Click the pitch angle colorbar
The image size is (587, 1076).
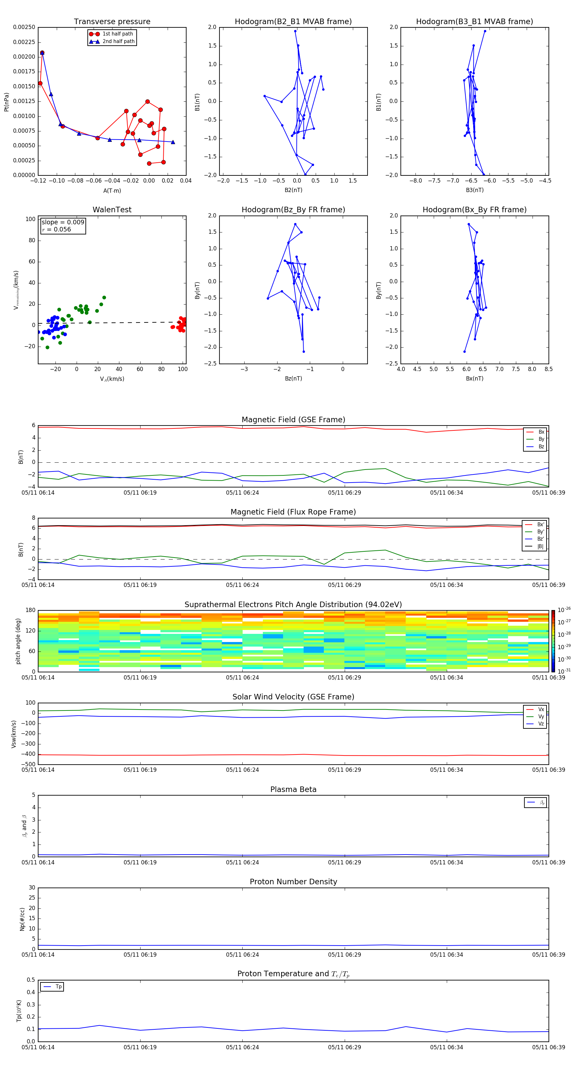coord(553,641)
